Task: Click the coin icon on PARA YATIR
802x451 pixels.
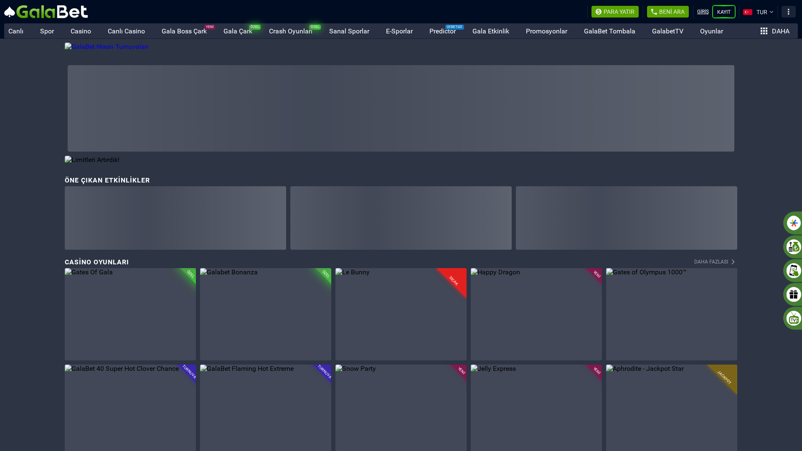Action: point(598,12)
